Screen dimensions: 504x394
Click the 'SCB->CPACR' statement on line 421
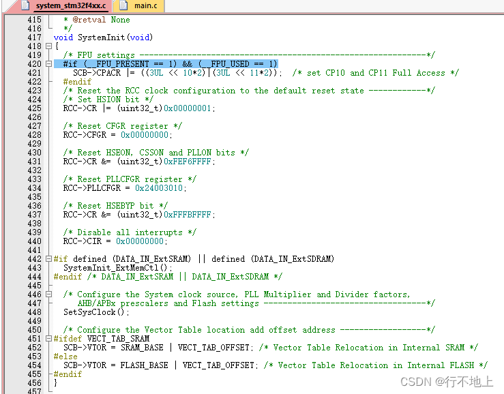(177, 73)
